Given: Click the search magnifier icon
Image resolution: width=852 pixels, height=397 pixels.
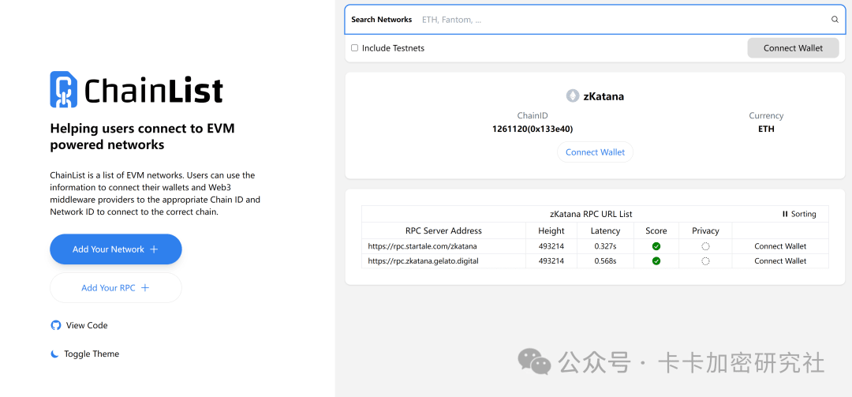Looking at the screenshot, I should pos(835,20).
